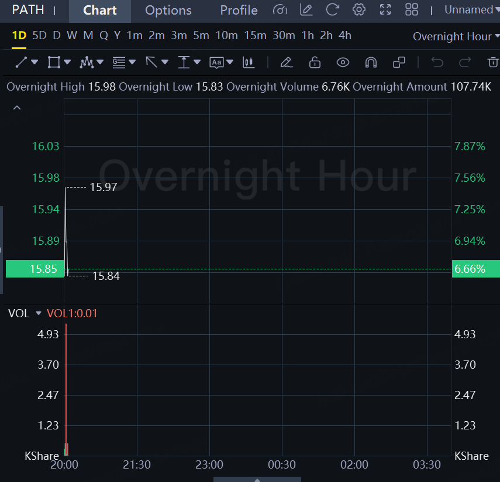Expand the VOL indicator dropdown

(39, 314)
